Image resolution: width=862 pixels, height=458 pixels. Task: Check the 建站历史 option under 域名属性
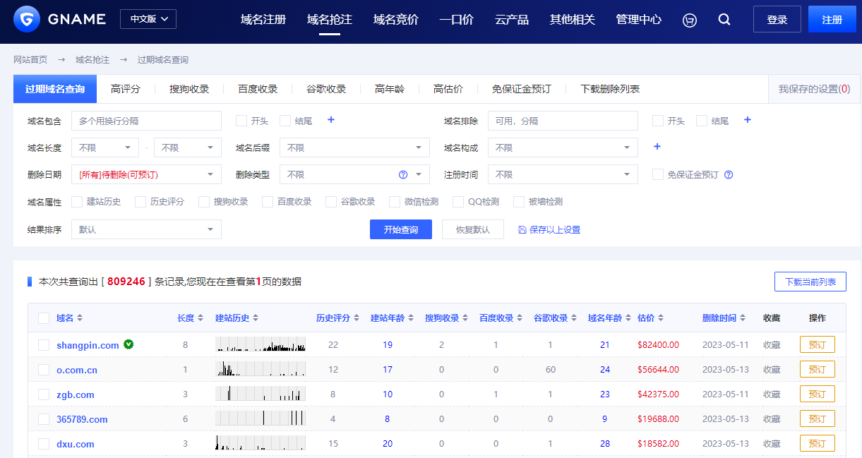coord(77,202)
